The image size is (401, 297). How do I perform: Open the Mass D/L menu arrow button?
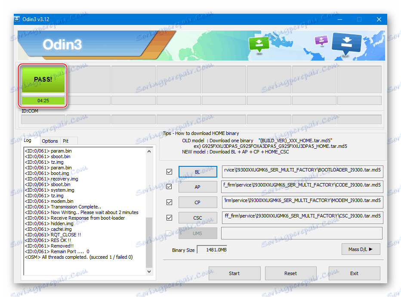click(361, 249)
